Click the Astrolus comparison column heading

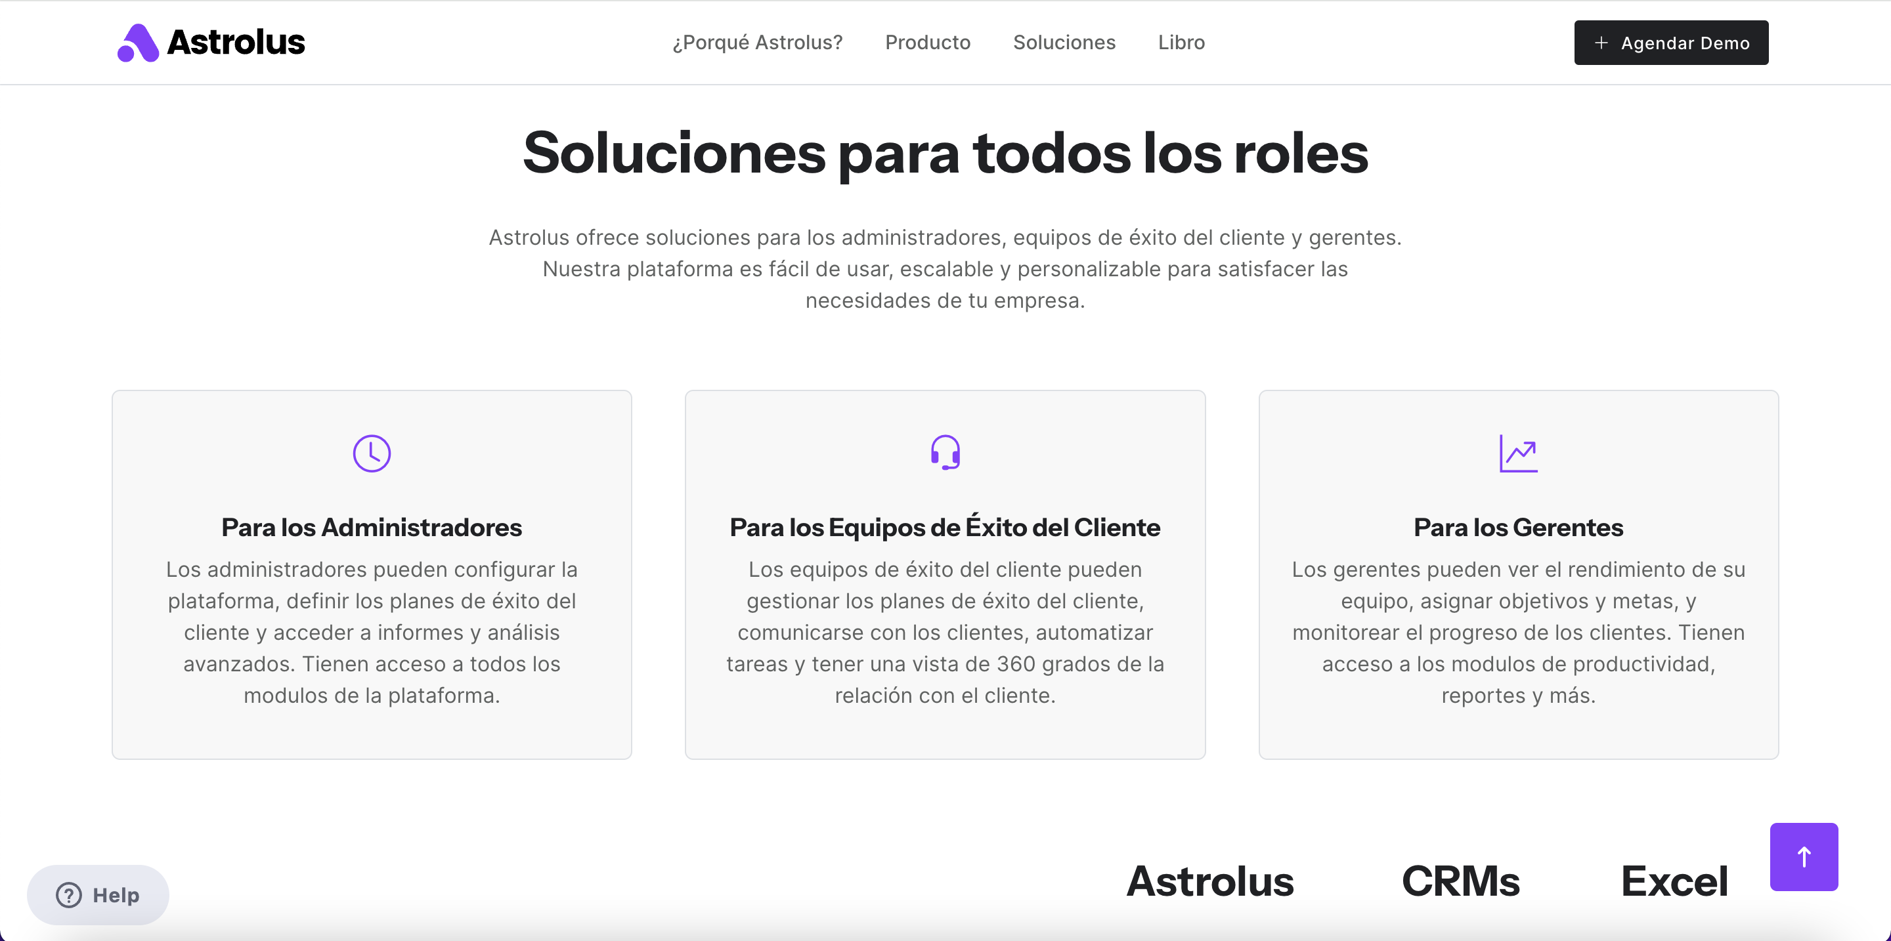[1209, 881]
